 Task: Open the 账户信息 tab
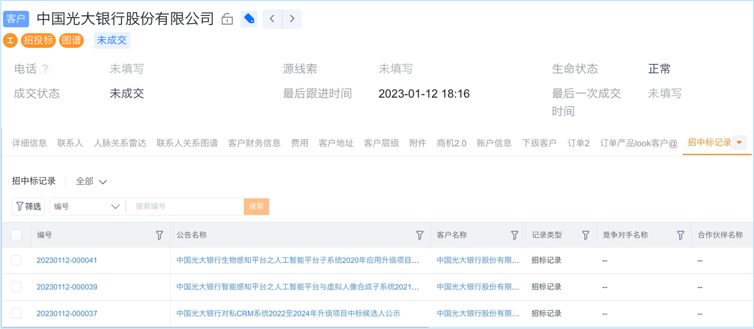pos(494,143)
